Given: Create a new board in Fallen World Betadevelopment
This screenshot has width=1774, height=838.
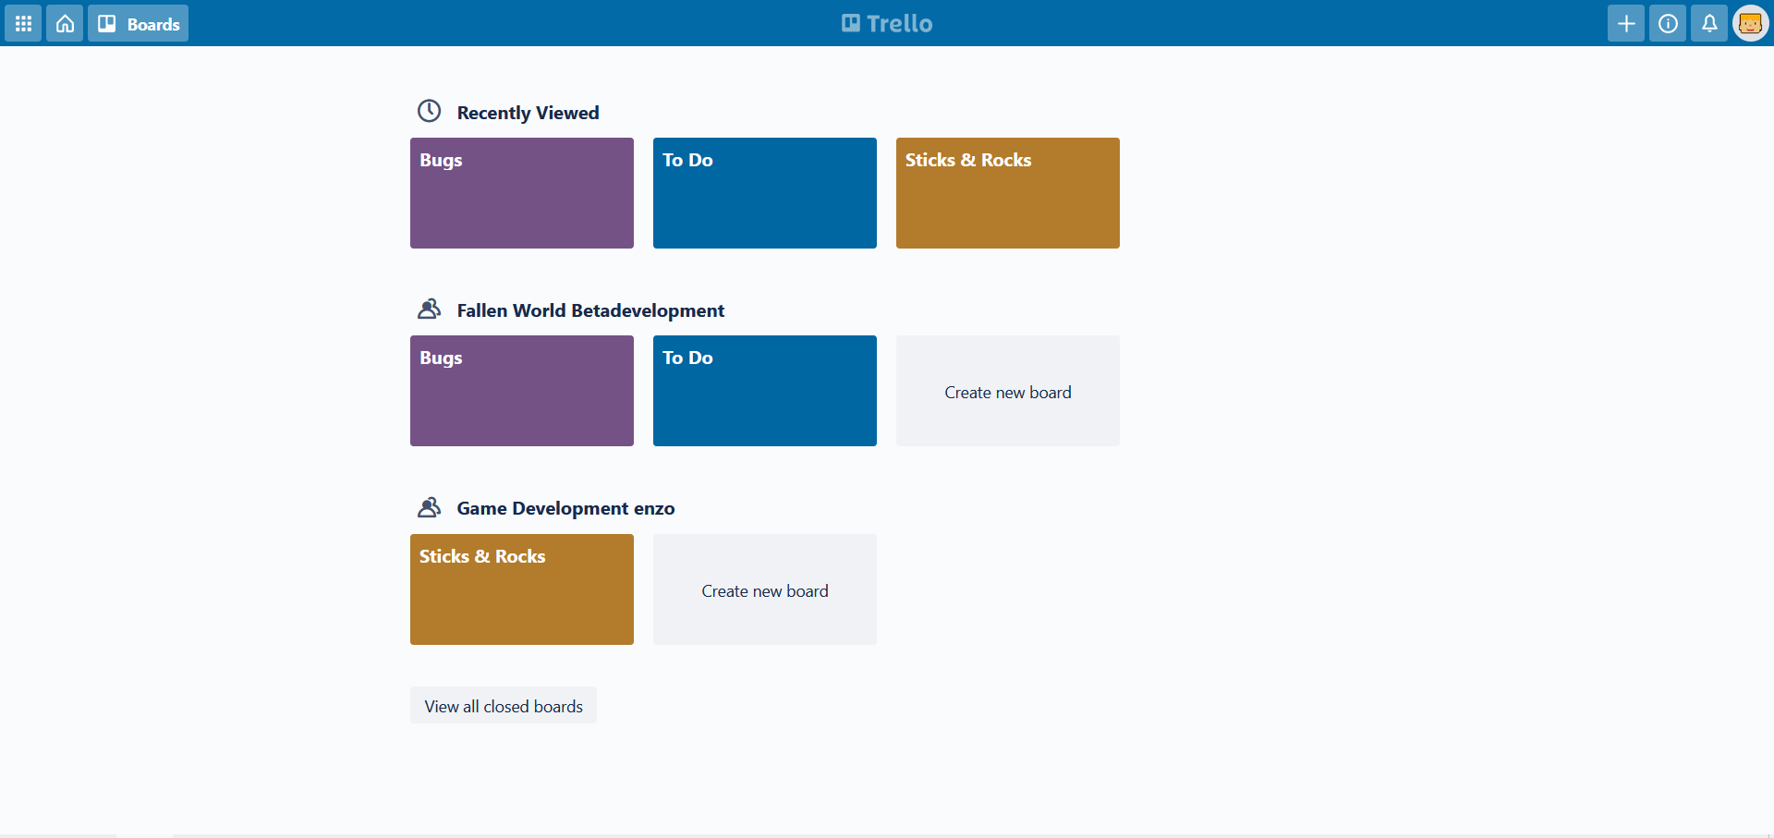Looking at the screenshot, I should point(1007,391).
